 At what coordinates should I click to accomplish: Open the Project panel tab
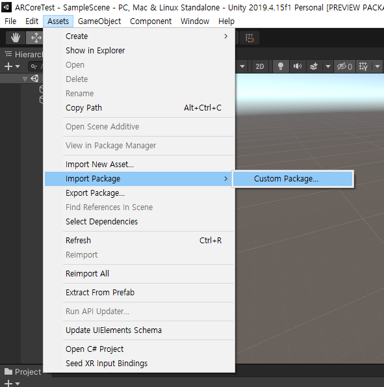[x=23, y=371]
